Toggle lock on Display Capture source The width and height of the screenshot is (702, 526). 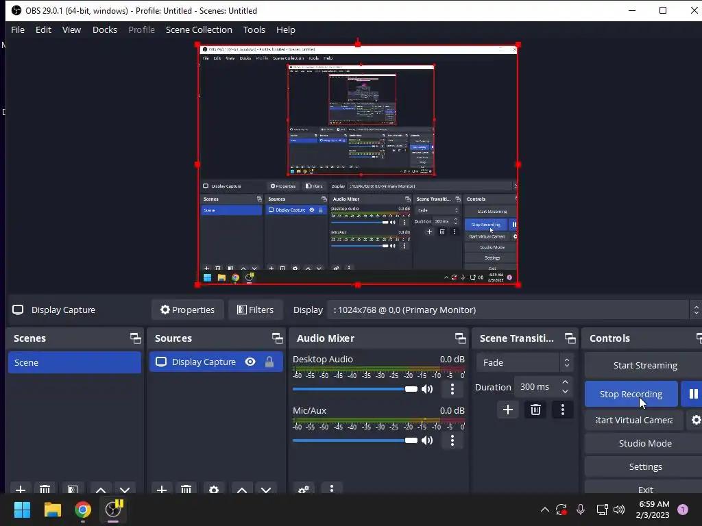coord(269,362)
